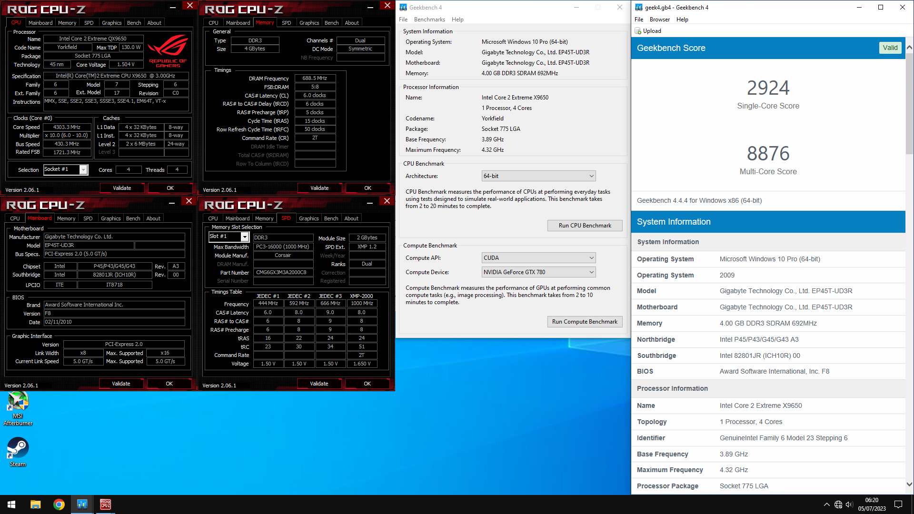This screenshot has width=914, height=514.
Task: Open Mainboard tab in CPU window
Action: point(40,23)
